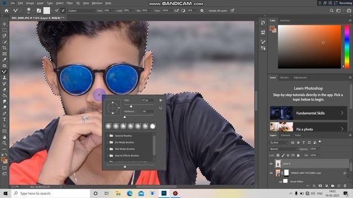
Task: Expand the Wet Media Brushes folder
Action: (108, 149)
